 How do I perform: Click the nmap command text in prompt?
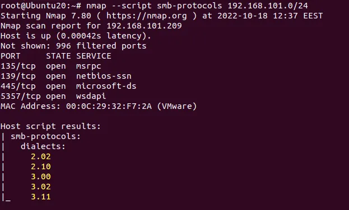tap(197, 6)
